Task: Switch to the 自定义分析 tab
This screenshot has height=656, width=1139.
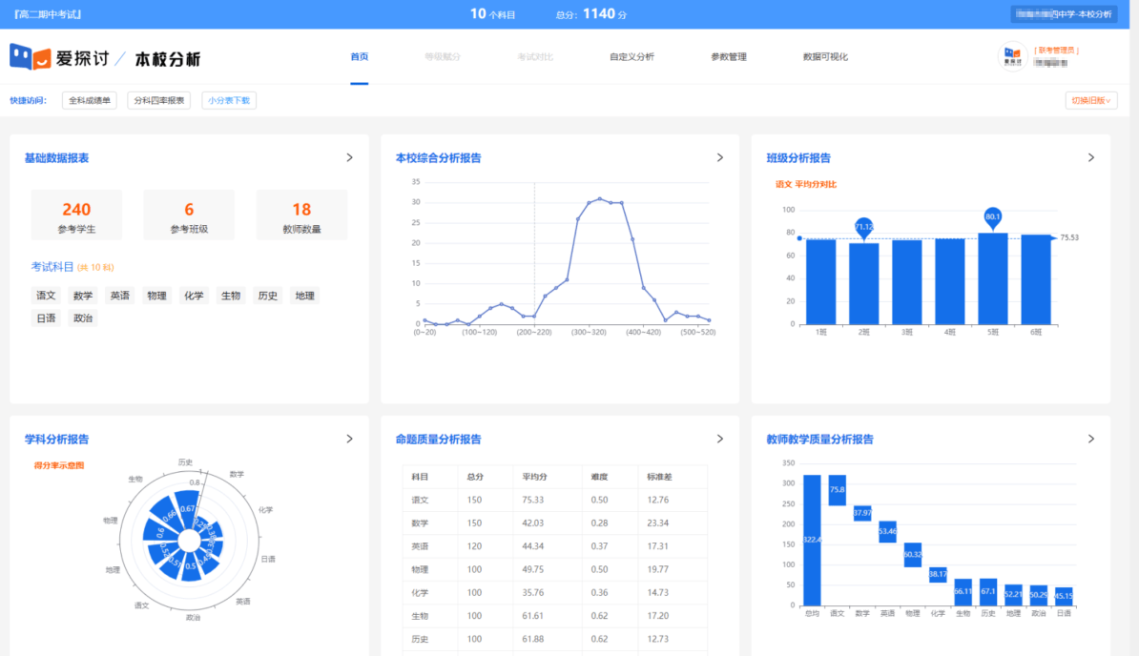Action: [632, 57]
